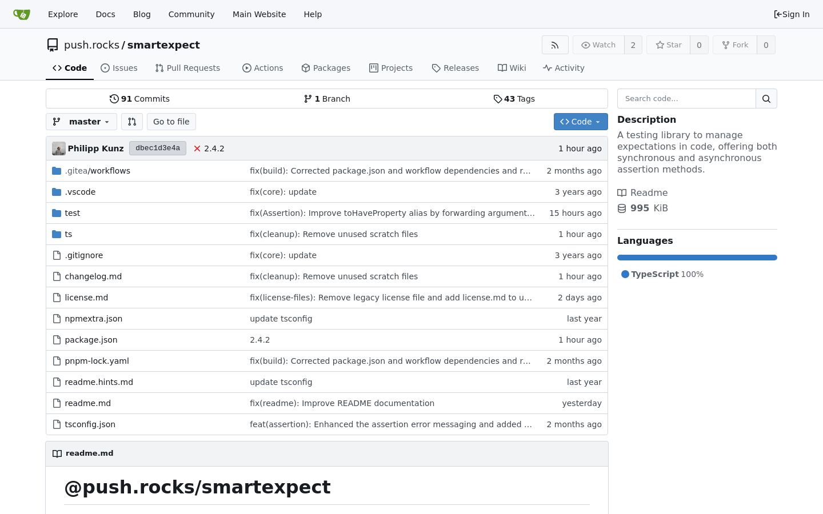Open the readme.hints.md file
The image size is (823, 514).
pyautogui.click(x=99, y=382)
